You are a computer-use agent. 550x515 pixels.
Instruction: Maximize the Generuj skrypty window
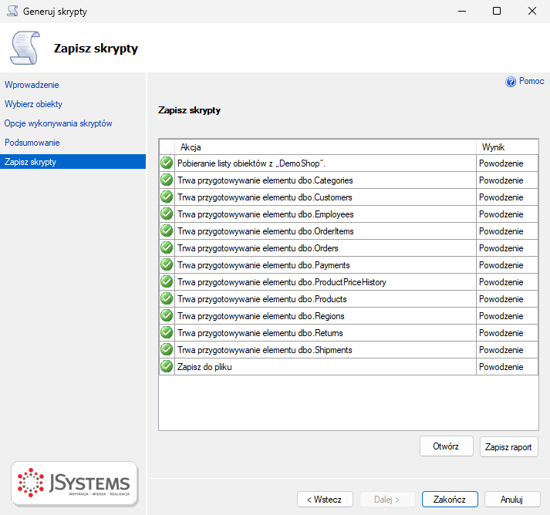(x=497, y=11)
